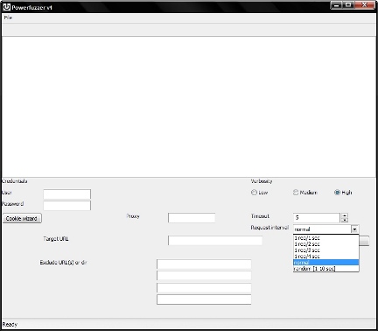378x331 pixels.
Task: Choose '1 req/1 sec' request interval
Action: point(325,238)
